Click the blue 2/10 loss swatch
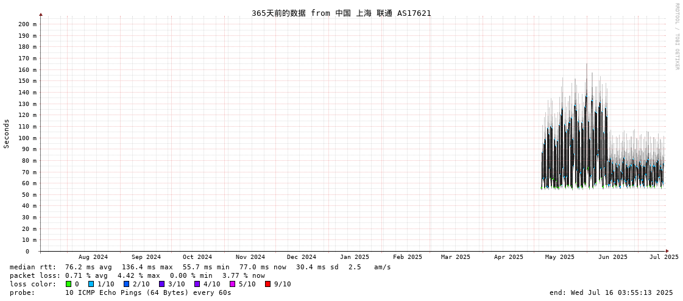 click(126, 284)
